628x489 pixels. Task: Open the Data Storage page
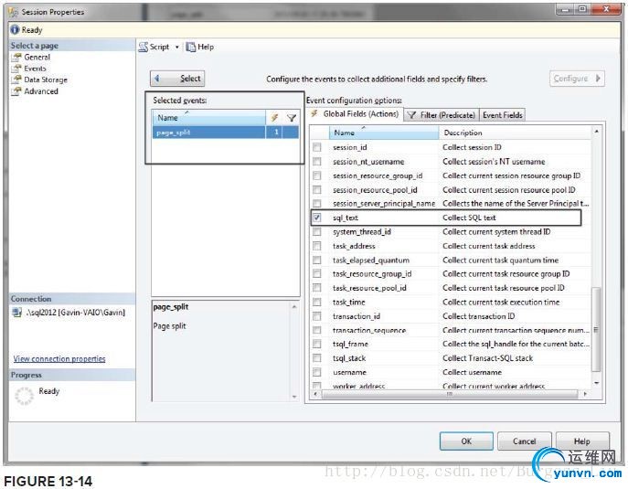point(46,80)
